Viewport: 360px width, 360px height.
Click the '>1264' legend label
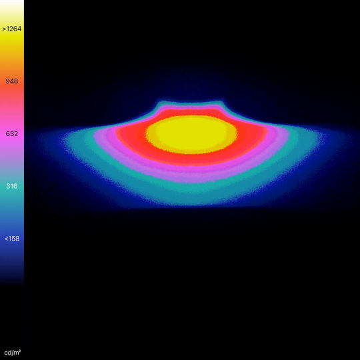coord(12,29)
